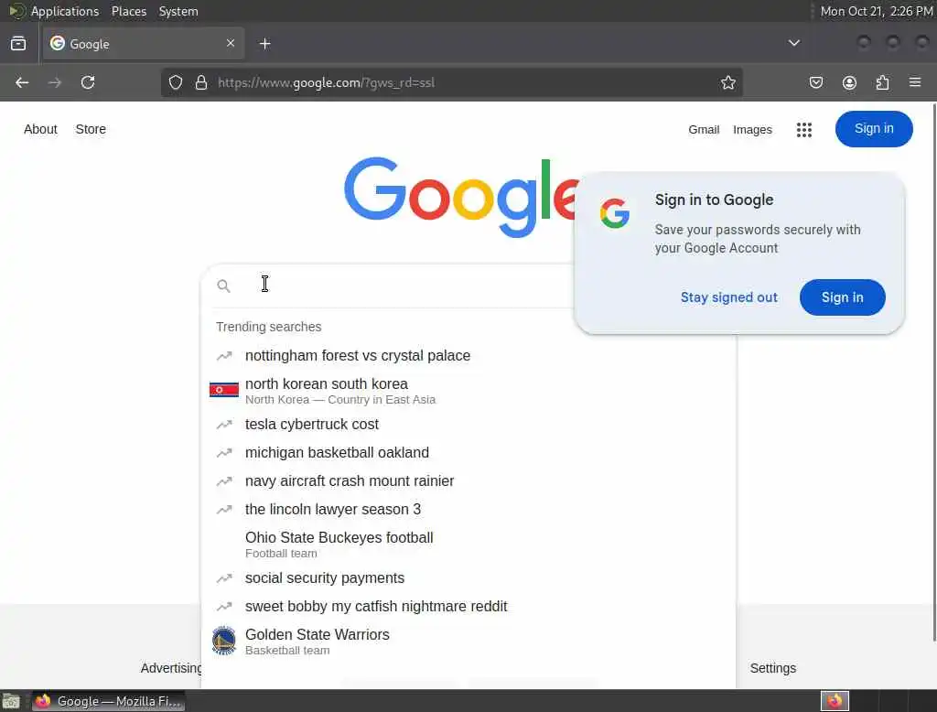The image size is (937, 712).
Task: Open the System menu
Action: (x=178, y=11)
